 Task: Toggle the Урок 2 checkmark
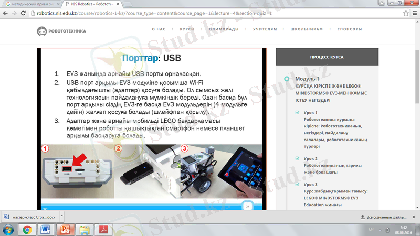click(x=297, y=158)
